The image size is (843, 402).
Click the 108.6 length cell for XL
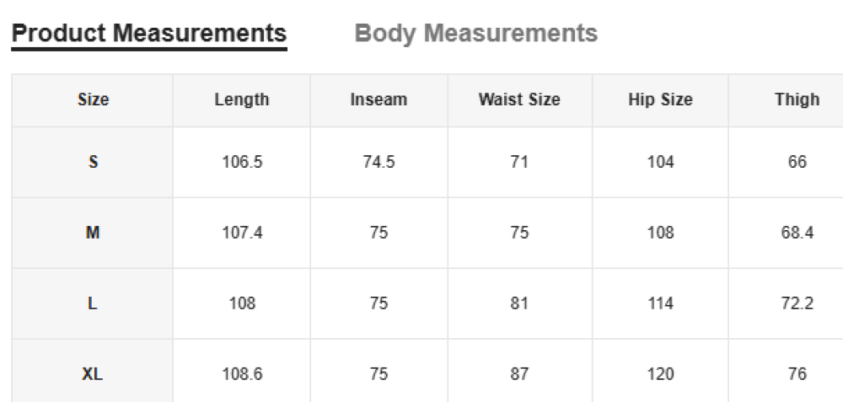(x=242, y=373)
